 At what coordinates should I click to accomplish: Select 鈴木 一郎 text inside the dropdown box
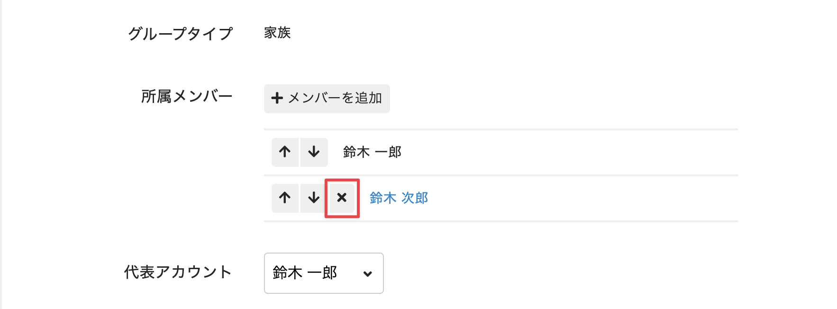point(305,273)
